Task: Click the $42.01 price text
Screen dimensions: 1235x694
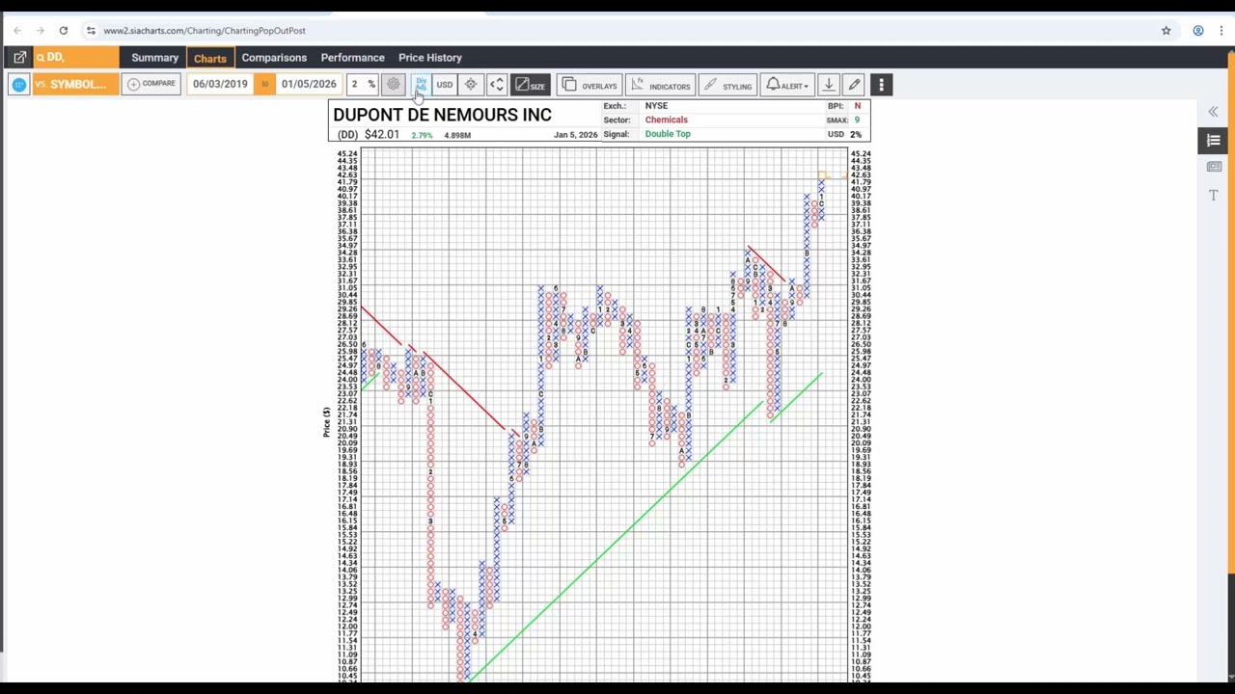Action: click(x=381, y=135)
